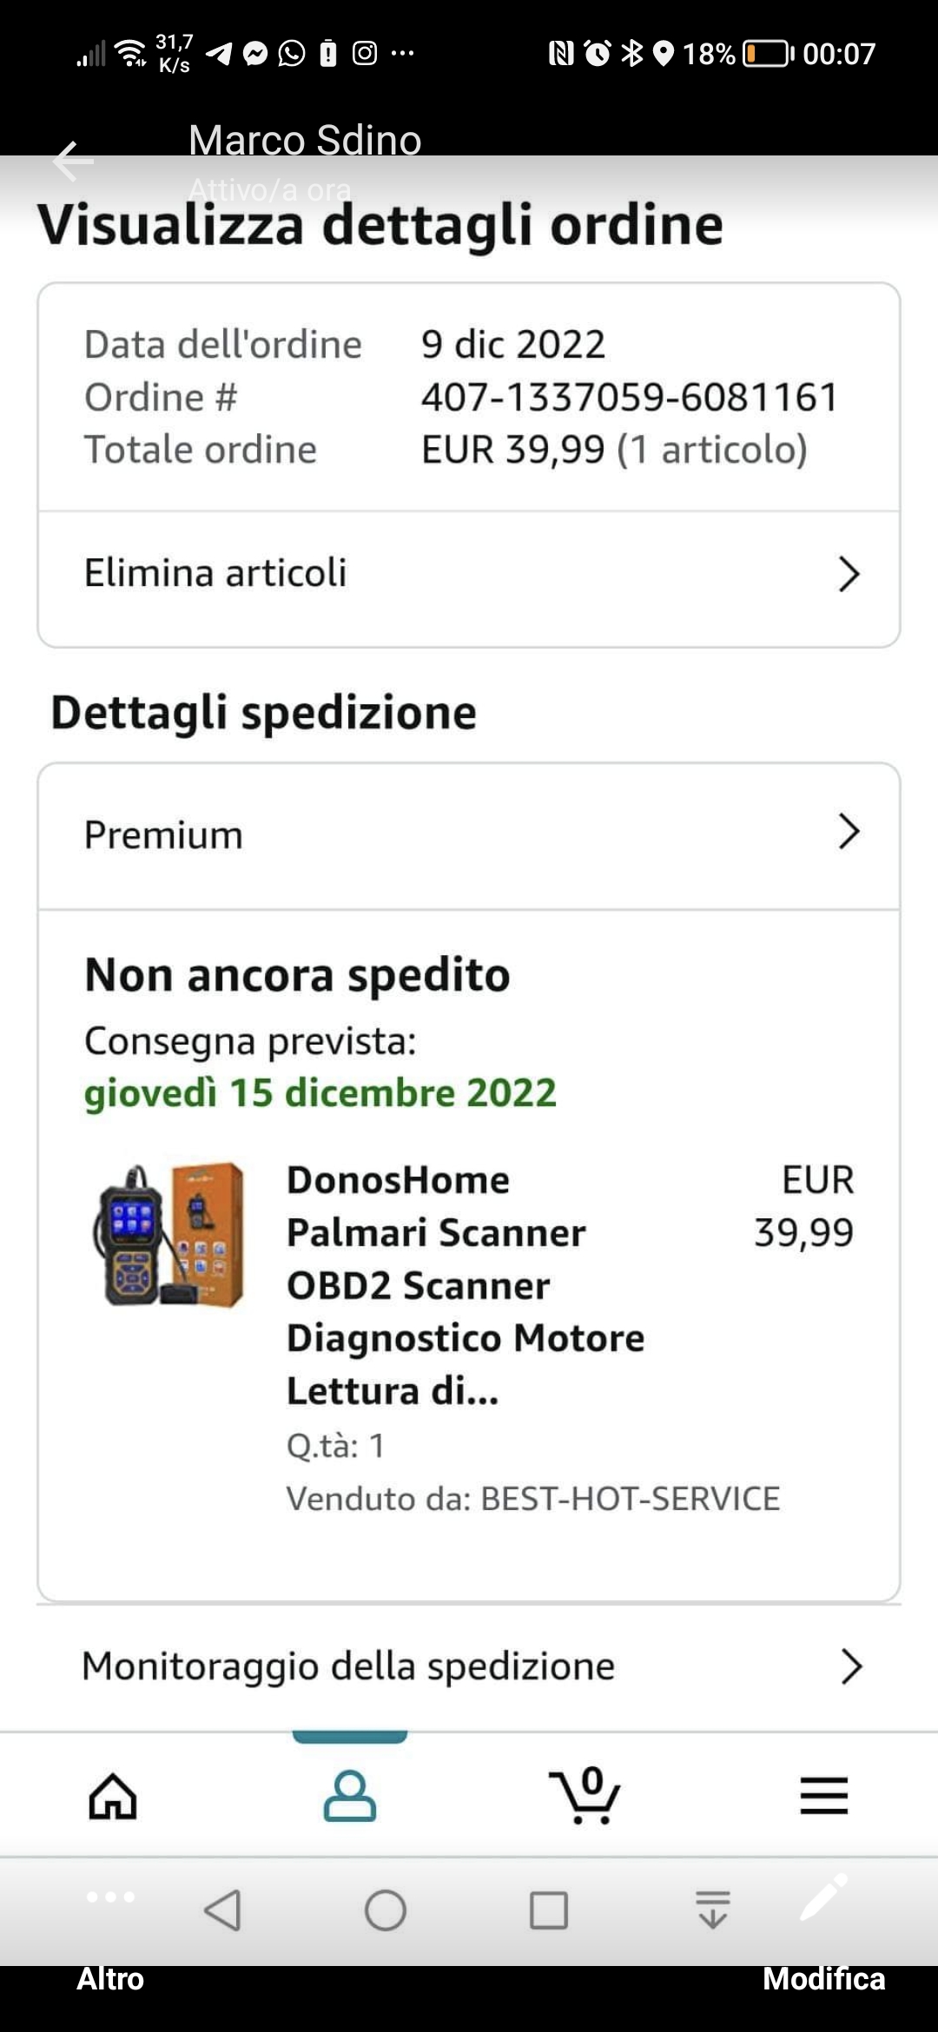Viewport: 938px width, 2032px height.
Task: Expand the Premium shipping chevron
Action: coord(849,832)
